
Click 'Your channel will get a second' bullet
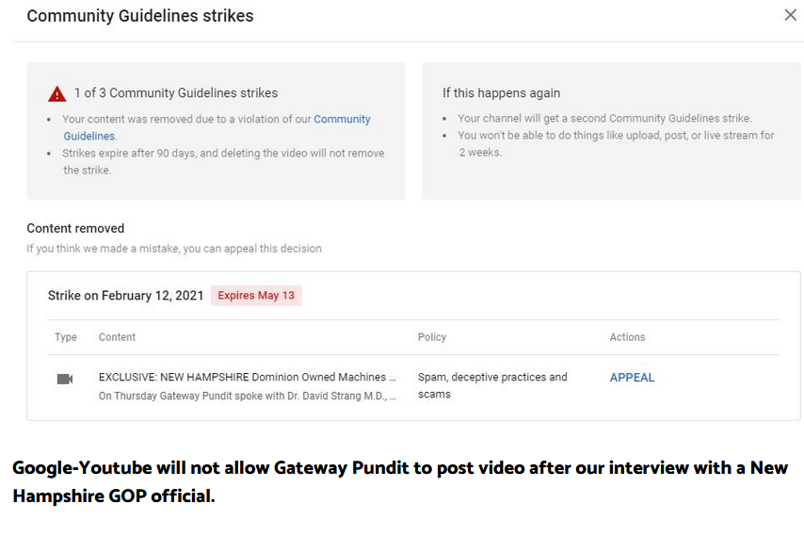click(x=604, y=118)
